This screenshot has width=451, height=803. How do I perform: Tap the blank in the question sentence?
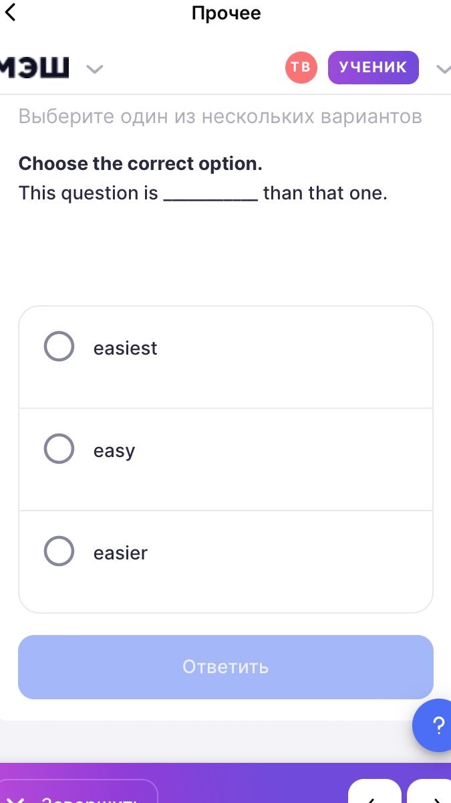point(210,195)
